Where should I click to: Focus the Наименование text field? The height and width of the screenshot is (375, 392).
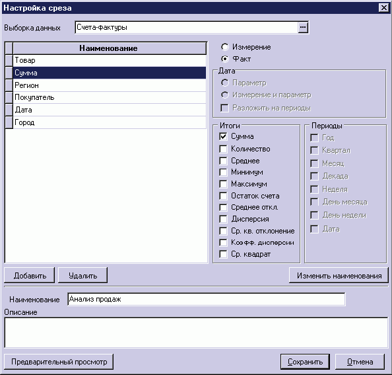point(207,299)
